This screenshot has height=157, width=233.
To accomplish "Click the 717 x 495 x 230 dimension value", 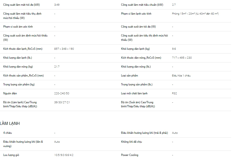I will coord(182,58).
